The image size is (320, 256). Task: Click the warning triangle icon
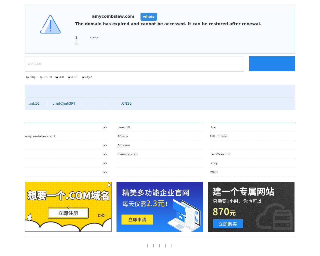tap(50, 24)
